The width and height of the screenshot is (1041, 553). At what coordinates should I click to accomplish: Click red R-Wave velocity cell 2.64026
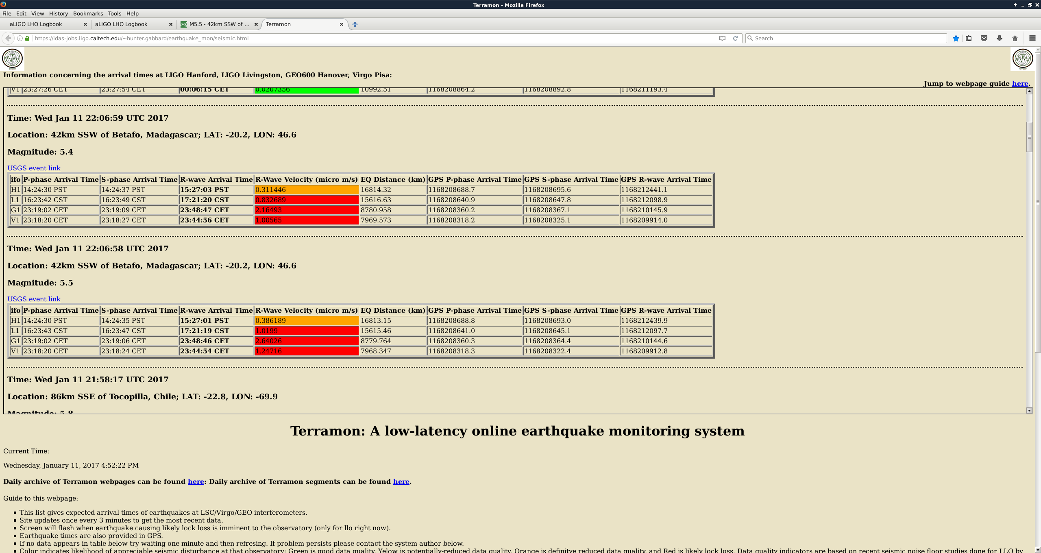click(306, 341)
